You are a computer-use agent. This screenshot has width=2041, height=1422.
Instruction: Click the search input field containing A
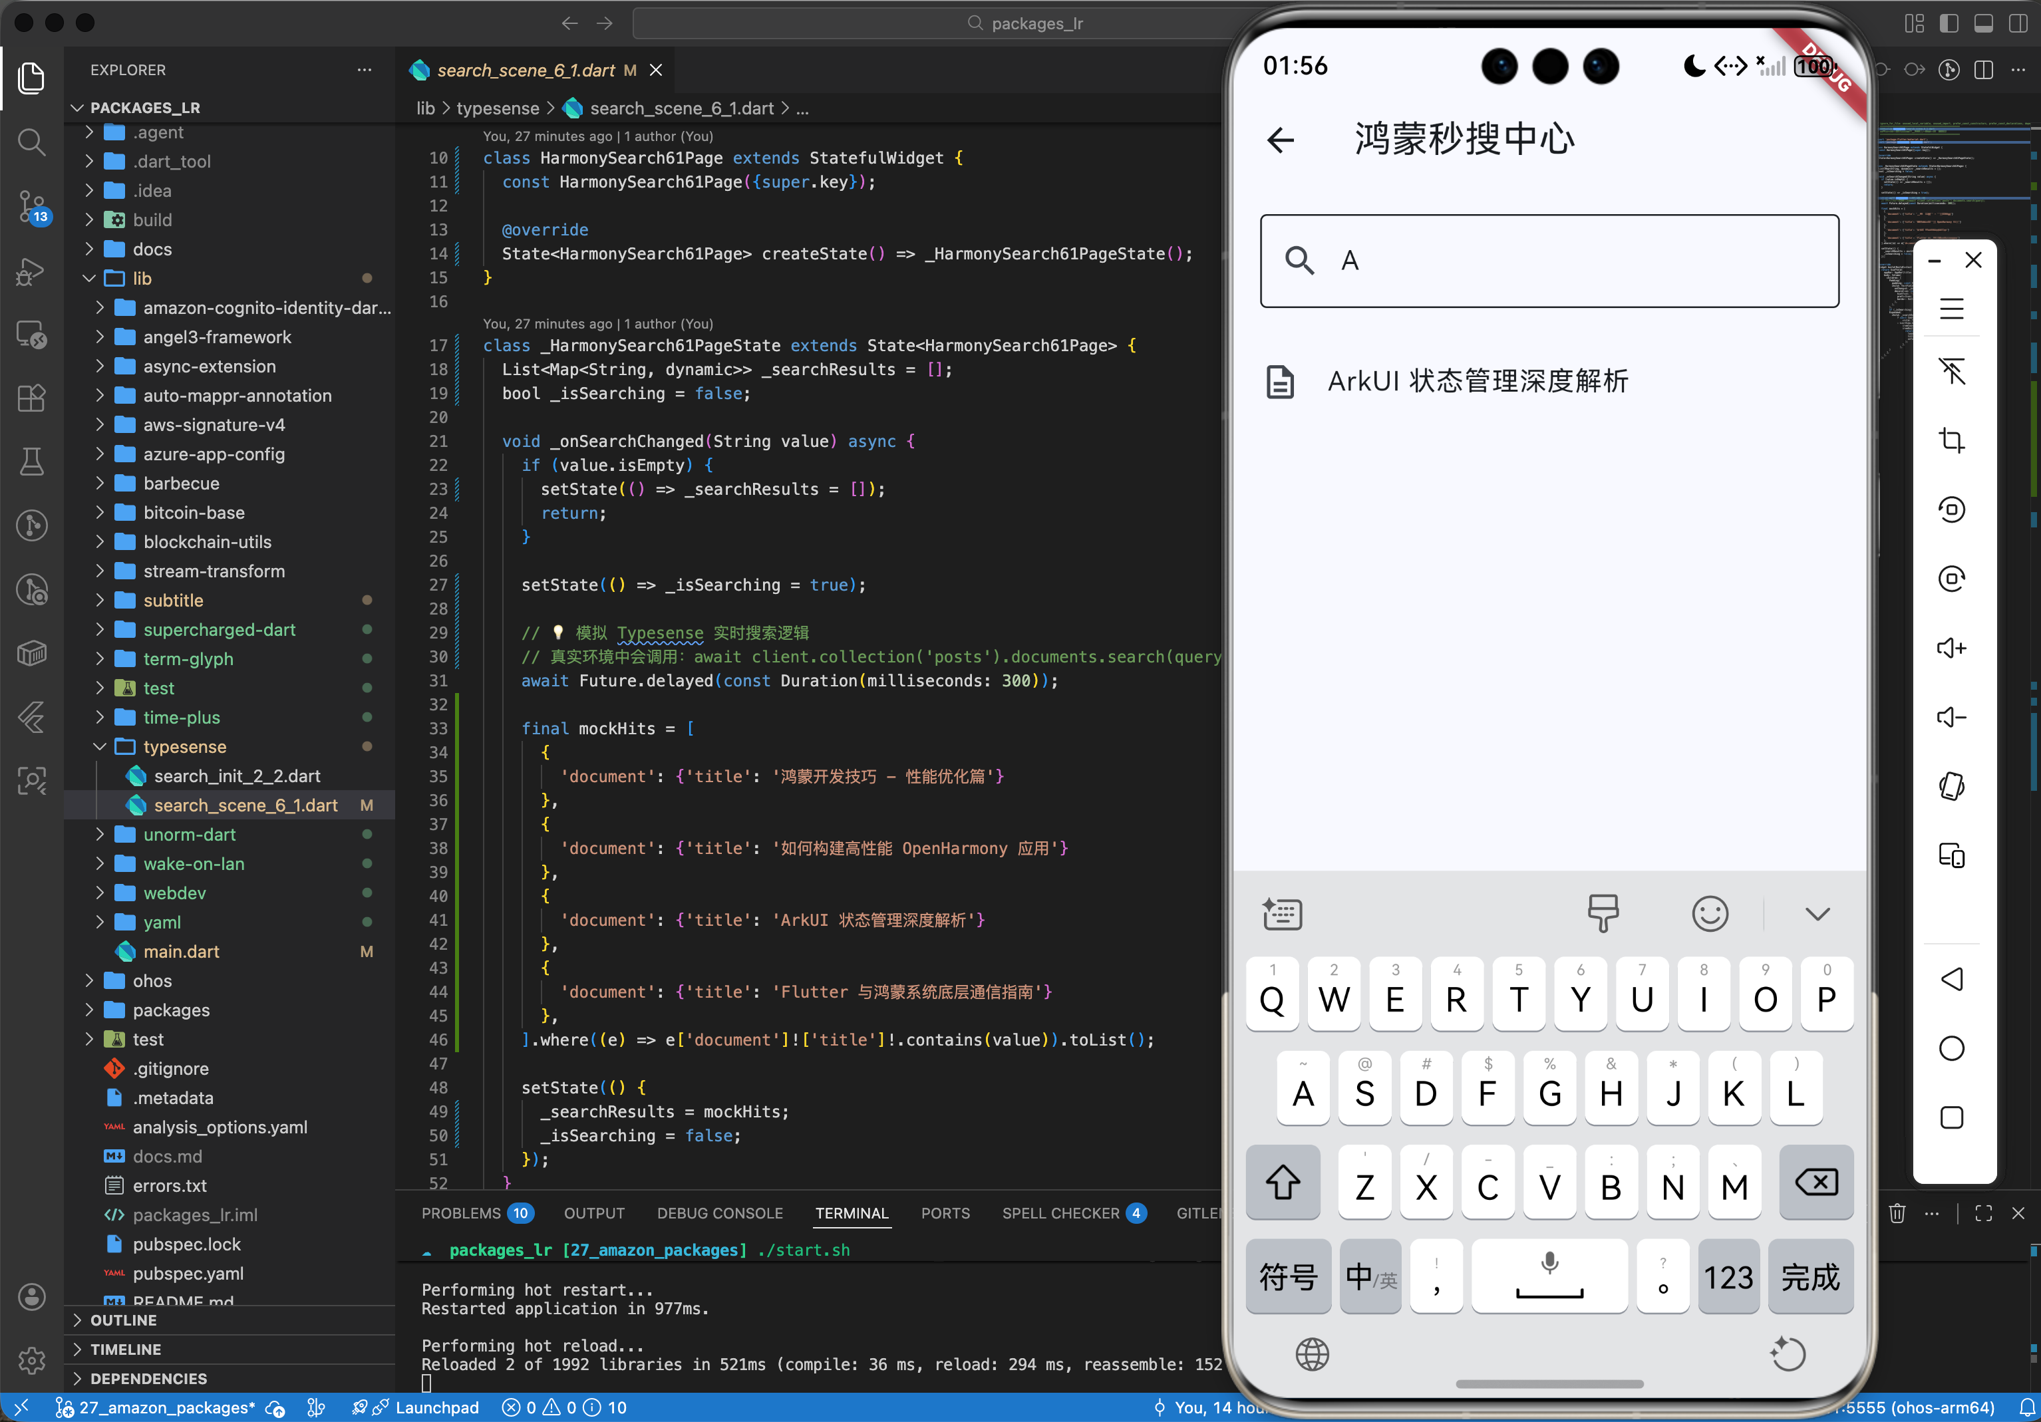pos(1549,261)
